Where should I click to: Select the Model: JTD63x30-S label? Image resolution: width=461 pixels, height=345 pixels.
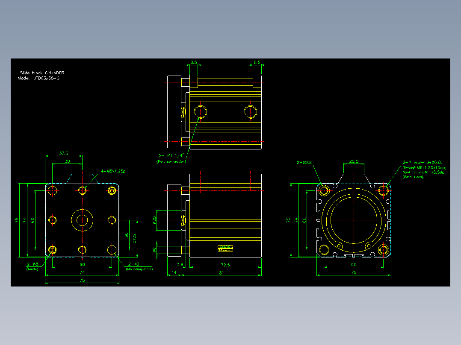pos(38,79)
